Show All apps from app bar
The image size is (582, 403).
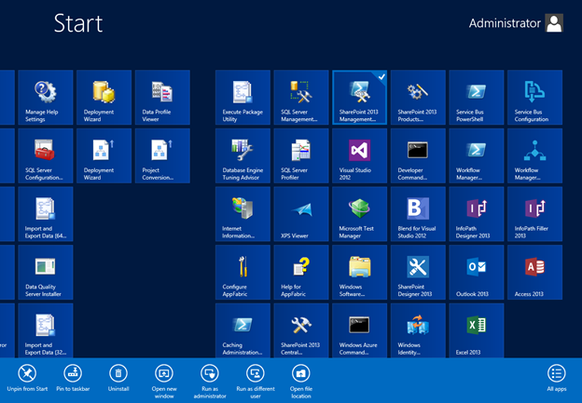(x=557, y=378)
